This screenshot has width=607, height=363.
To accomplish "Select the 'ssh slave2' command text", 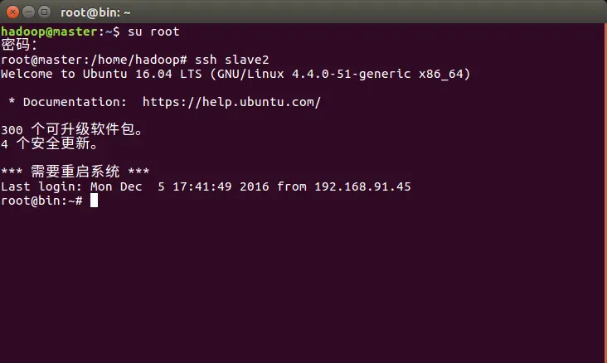I will [231, 60].
